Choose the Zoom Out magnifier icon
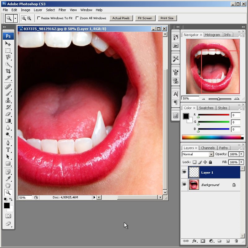 [29, 18]
